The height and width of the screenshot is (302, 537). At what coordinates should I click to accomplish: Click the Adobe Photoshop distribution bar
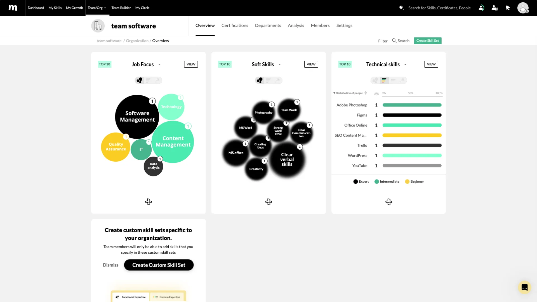click(412, 105)
